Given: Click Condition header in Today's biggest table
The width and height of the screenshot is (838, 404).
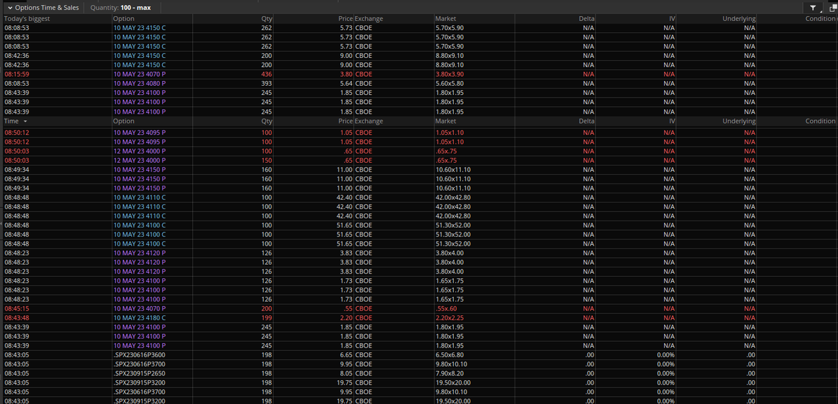Looking at the screenshot, I should [x=820, y=19].
